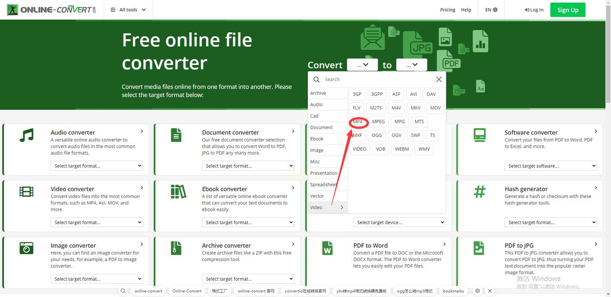Click the PDF to JPG image icon
The width and height of the screenshot is (611, 297).
click(479, 248)
